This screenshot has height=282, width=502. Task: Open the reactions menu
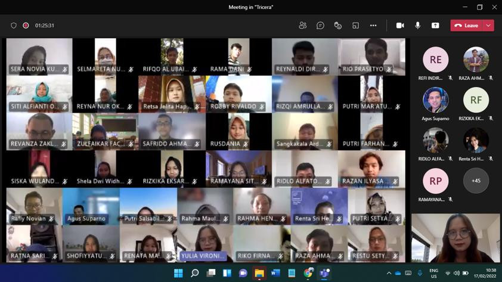coord(338,26)
